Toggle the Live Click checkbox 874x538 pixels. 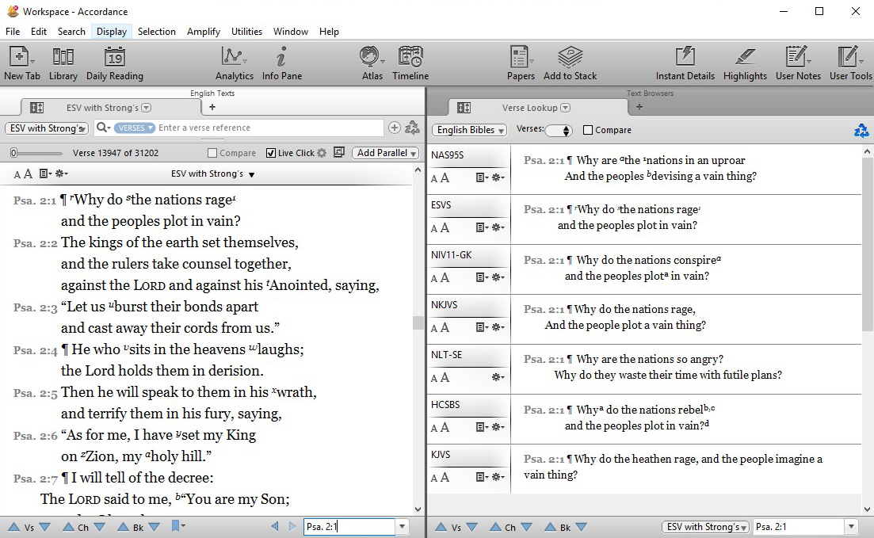pos(271,153)
